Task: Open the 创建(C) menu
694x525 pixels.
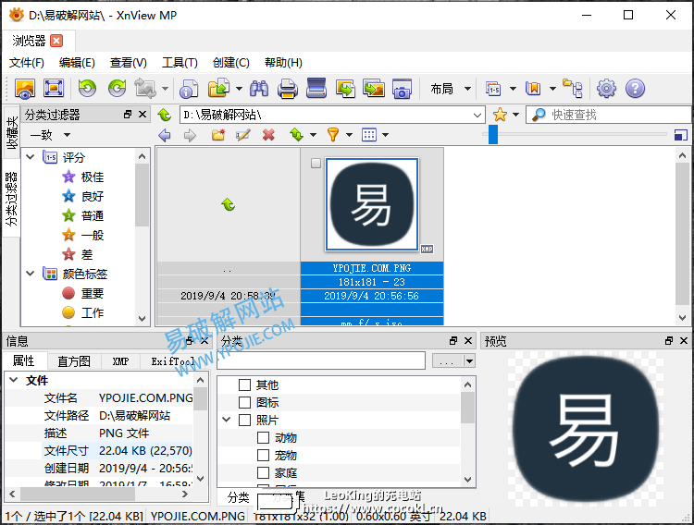Action: [x=231, y=63]
